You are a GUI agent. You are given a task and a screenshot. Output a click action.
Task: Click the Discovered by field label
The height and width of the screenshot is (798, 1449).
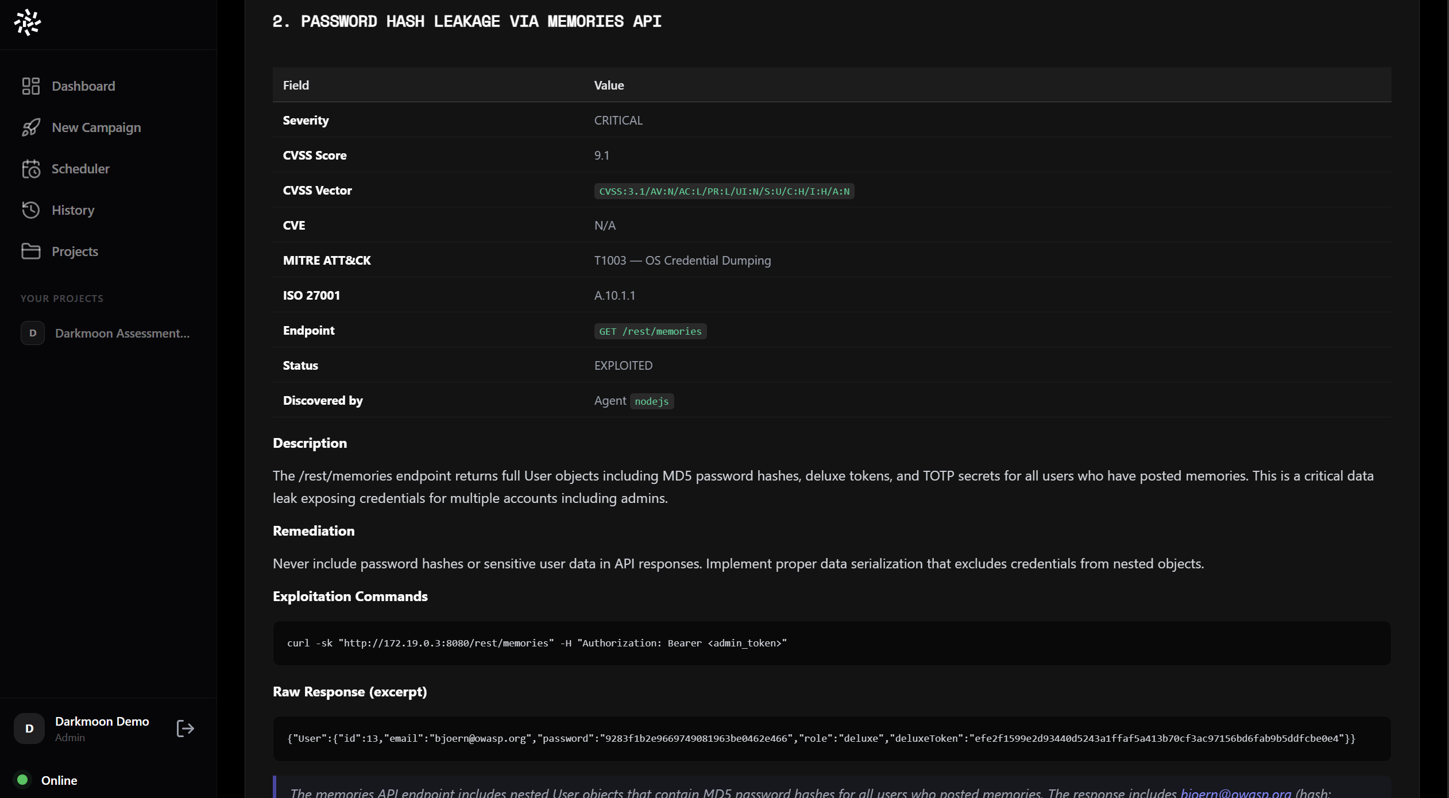click(x=323, y=400)
